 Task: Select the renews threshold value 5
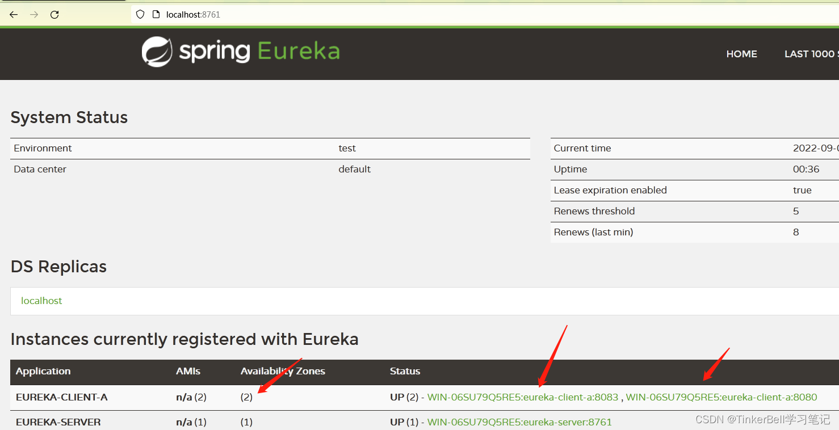click(796, 211)
